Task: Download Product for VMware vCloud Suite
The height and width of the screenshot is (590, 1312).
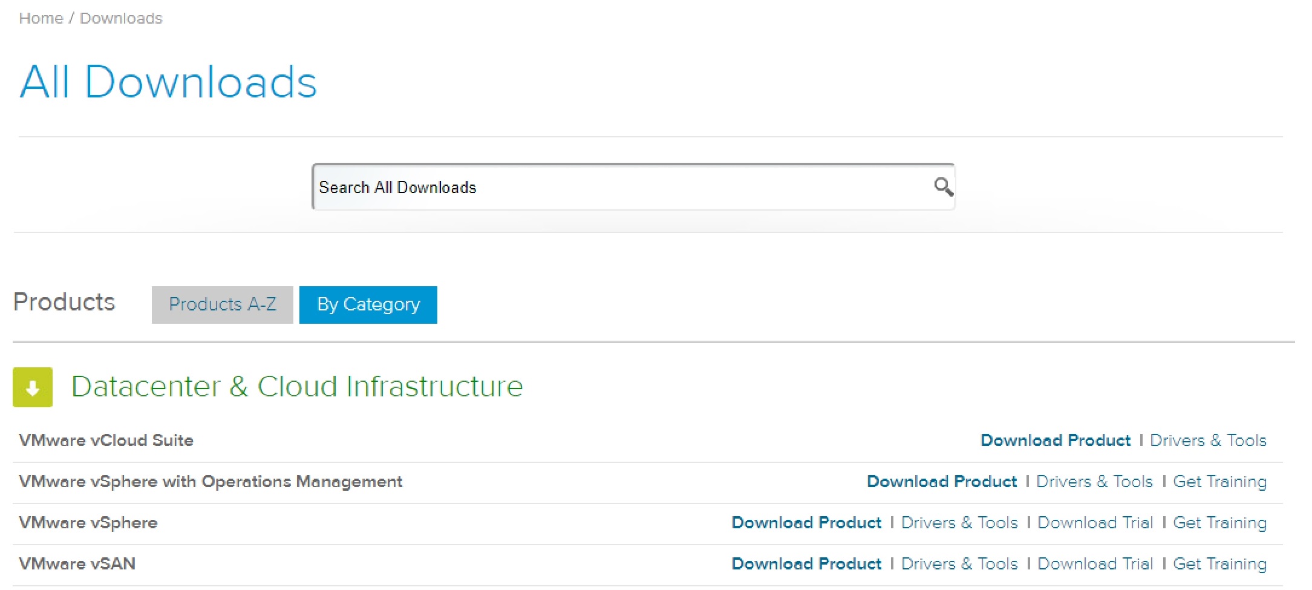Action: pos(1055,441)
